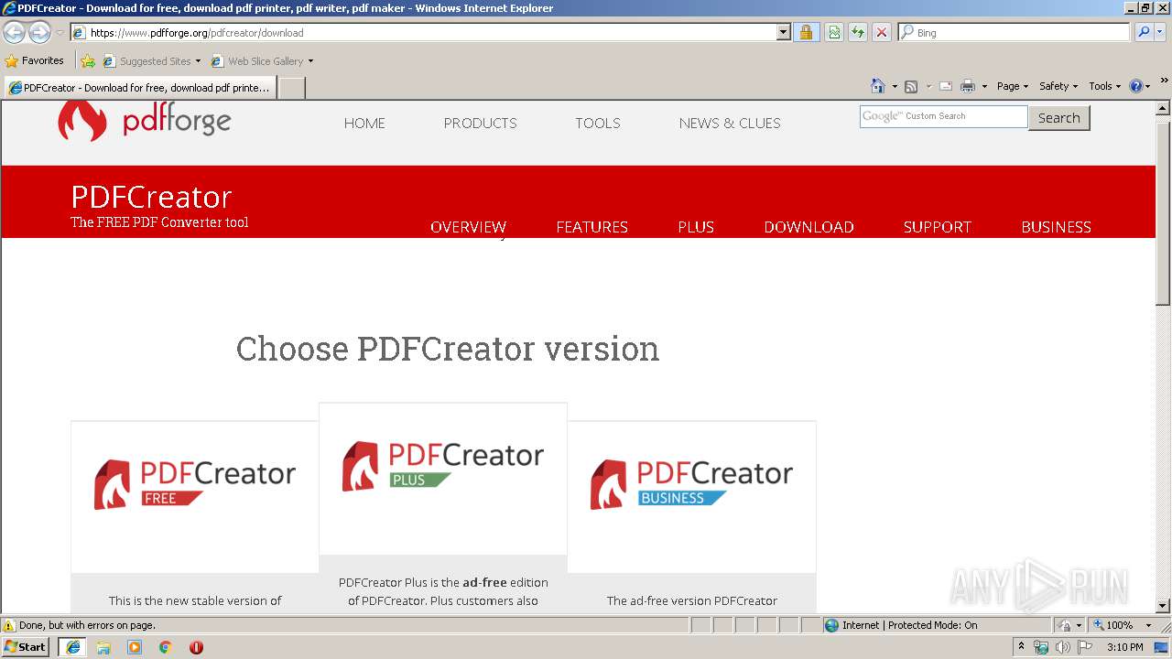Click the PDFCreator Plus logo card

point(443,466)
